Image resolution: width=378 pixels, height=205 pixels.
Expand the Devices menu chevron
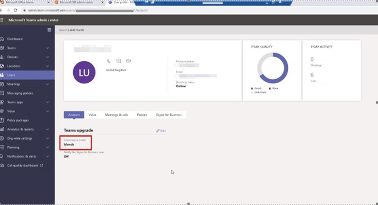point(47,57)
